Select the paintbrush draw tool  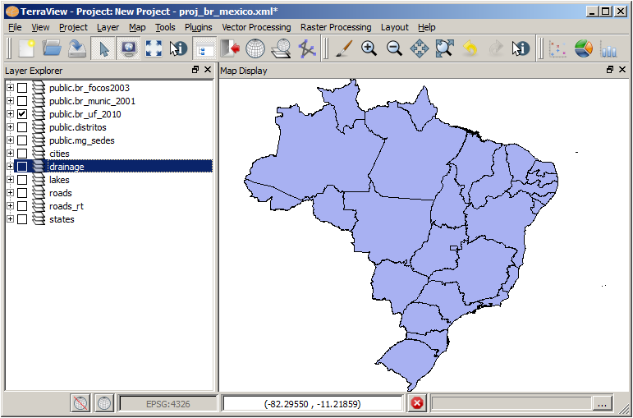344,48
